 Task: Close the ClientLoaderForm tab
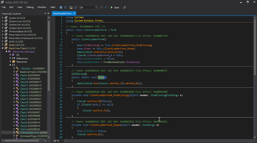(74, 13)
